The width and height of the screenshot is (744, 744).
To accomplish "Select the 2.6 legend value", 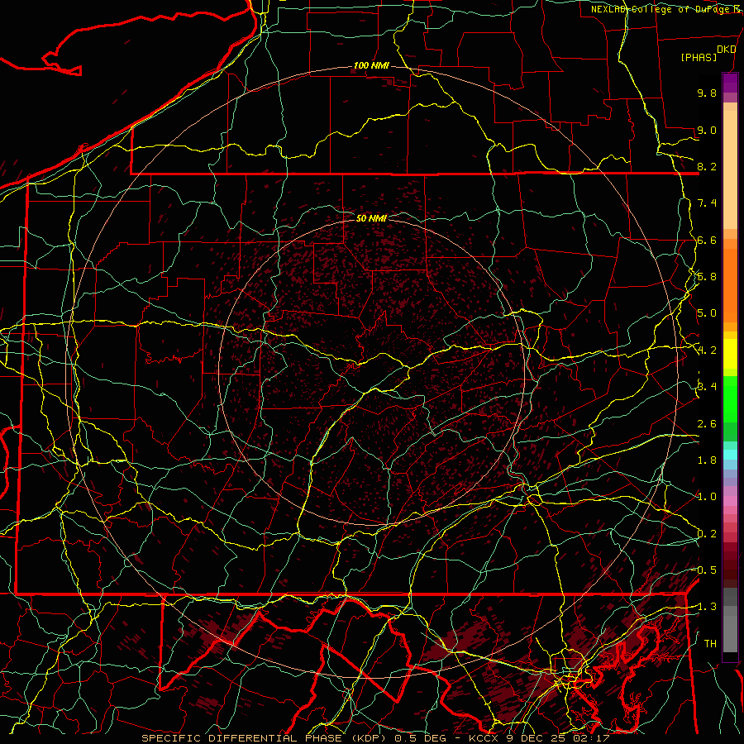I will (x=707, y=424).
